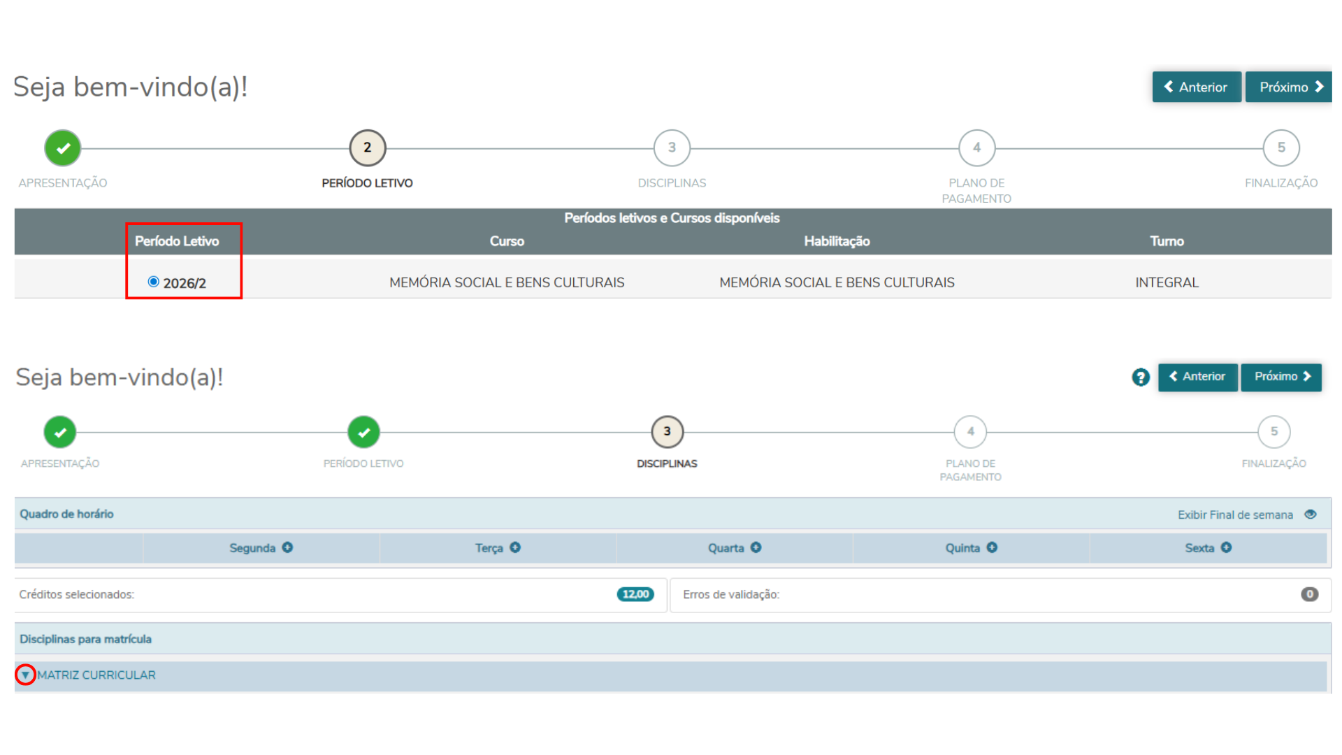Select the 2026/2 período letivo radio button
The image size is (1342, 755).
[154, 282]
